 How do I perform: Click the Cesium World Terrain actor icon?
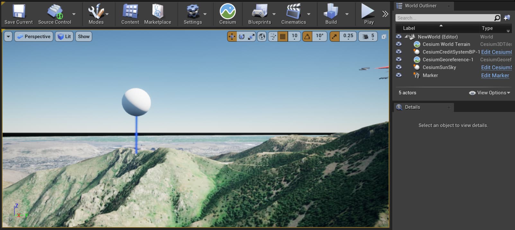[417, 44]
